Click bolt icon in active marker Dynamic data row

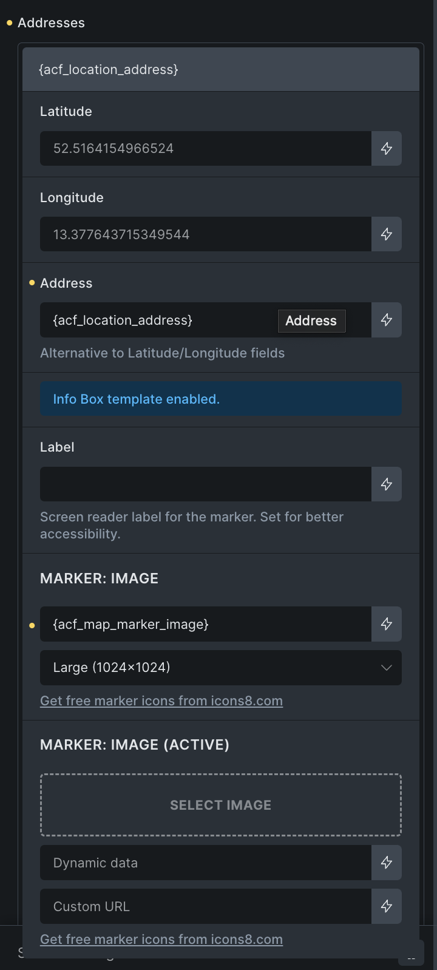point(387,863)
